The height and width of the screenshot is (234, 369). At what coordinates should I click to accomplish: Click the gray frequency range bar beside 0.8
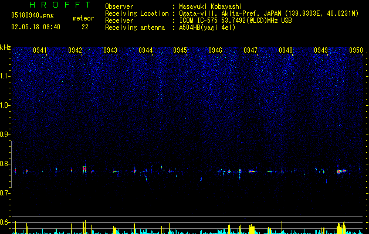point(11,164)
